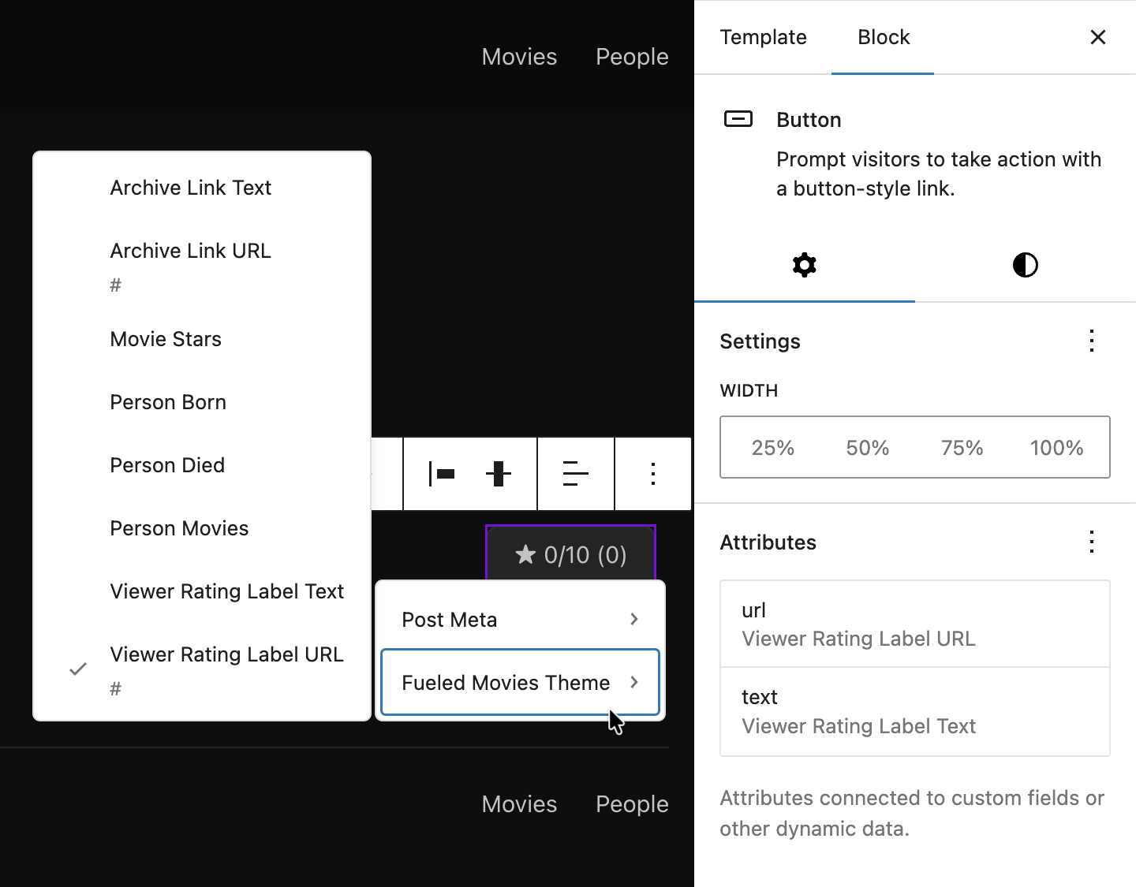The width and height of the screenshot is (1136, 887).
Task: Open the Settings panel options kebab menu
Action: tap(1091, 341)
